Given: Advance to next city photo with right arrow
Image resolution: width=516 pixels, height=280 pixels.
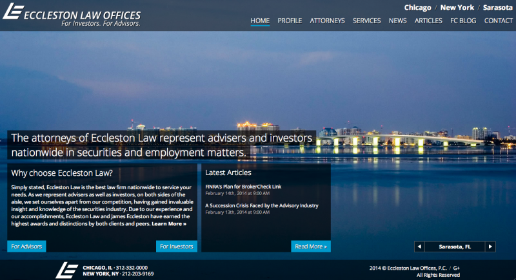Looking at the screenshot, I should [x=490, y=247].
